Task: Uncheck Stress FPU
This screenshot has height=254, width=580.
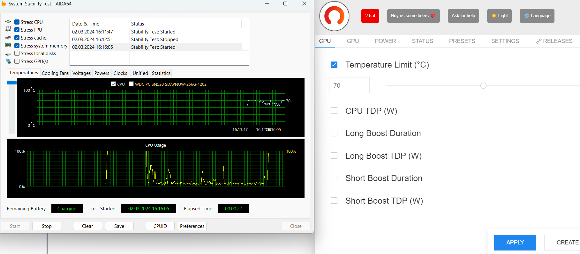Action: coord(17,30)
